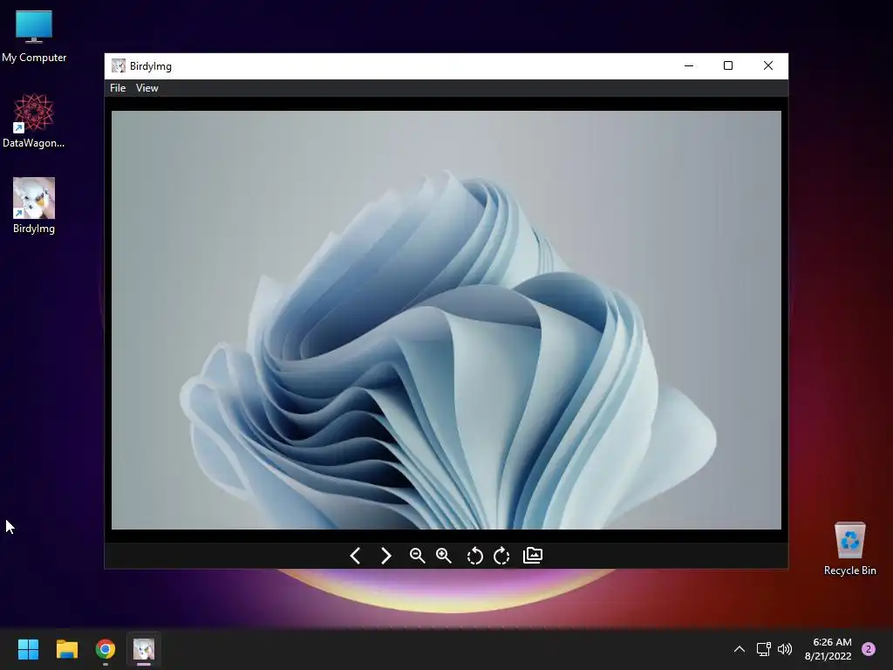893x670 pixels.
Task: Select the BirdyImg desktop shortcut
Action: 34,206
